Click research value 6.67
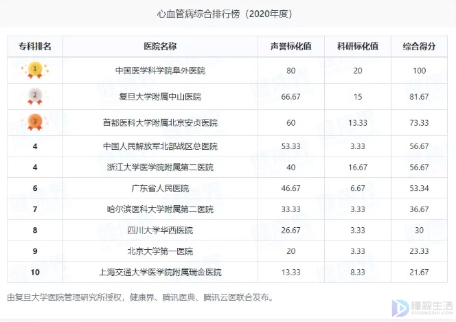Screen dimensions: 456x322 [358, 188]
